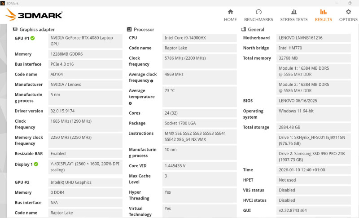Image resolution: width=359 pixels, height=218 pixels.
Task: Click the info icon beside Average clock frequency
Action: click(x=152, y=81)
